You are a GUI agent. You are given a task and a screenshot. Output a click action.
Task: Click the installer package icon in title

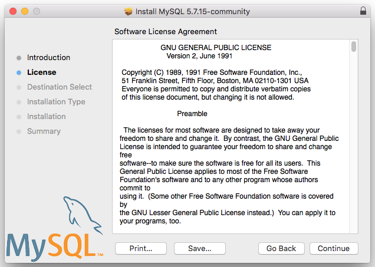click(129, 11)
